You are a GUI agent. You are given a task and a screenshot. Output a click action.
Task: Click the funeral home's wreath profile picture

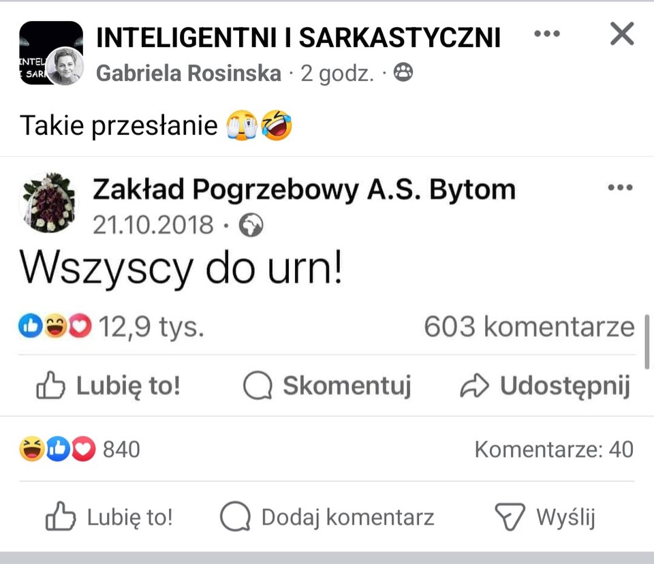(49, 203)
